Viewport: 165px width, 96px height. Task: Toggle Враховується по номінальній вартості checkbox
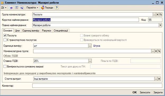click(82, 40)
